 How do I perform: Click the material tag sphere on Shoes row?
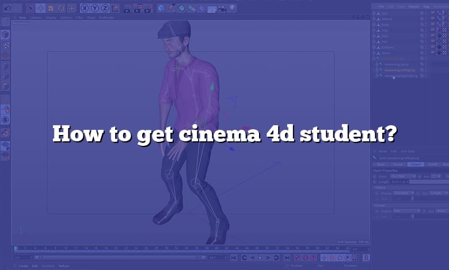(439, 53)
